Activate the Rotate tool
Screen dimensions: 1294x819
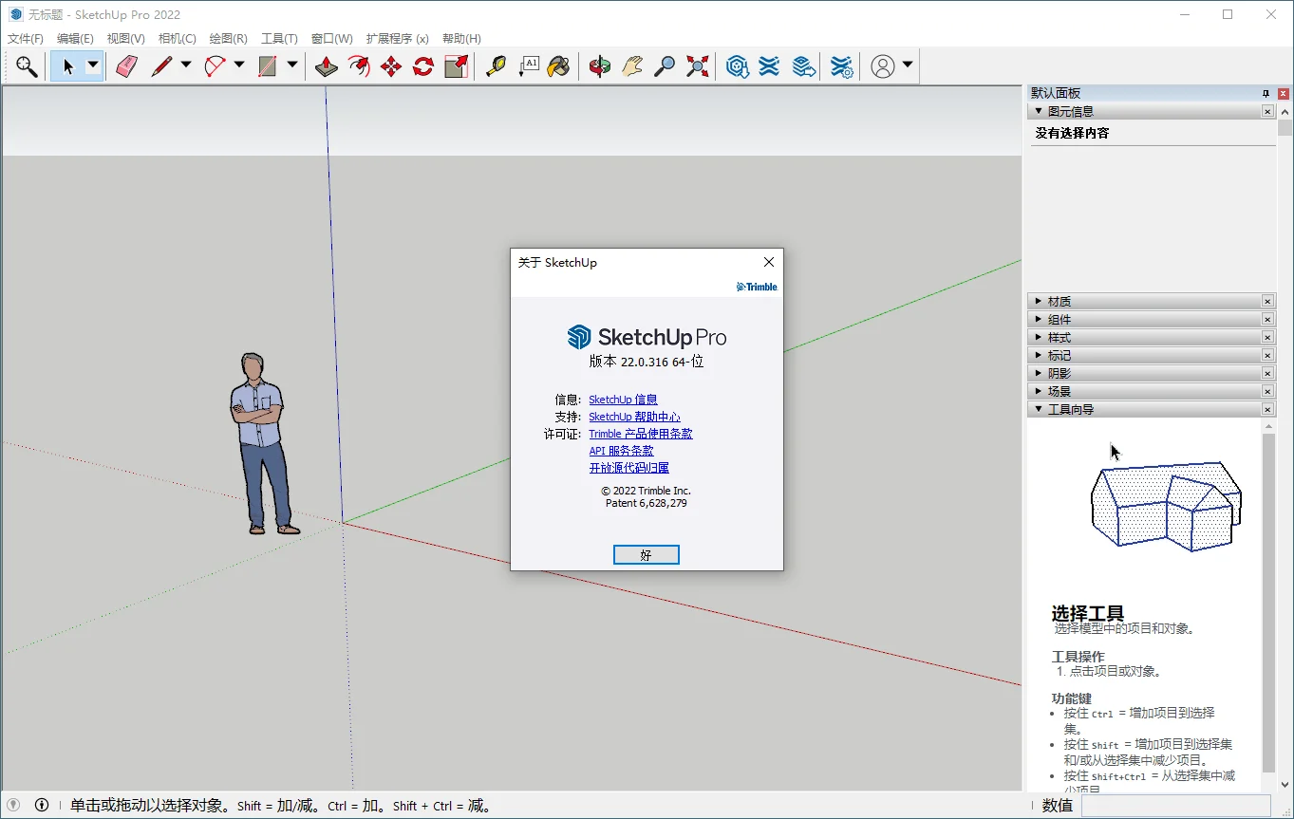coord(422,65)
